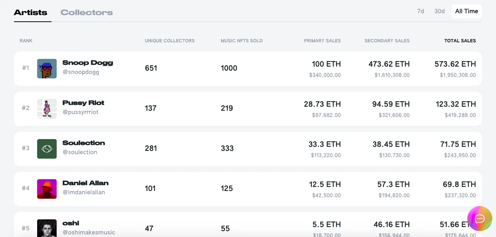
Task: Click the 69.8 ETH total sales value
Action: [x=459, y=184]
